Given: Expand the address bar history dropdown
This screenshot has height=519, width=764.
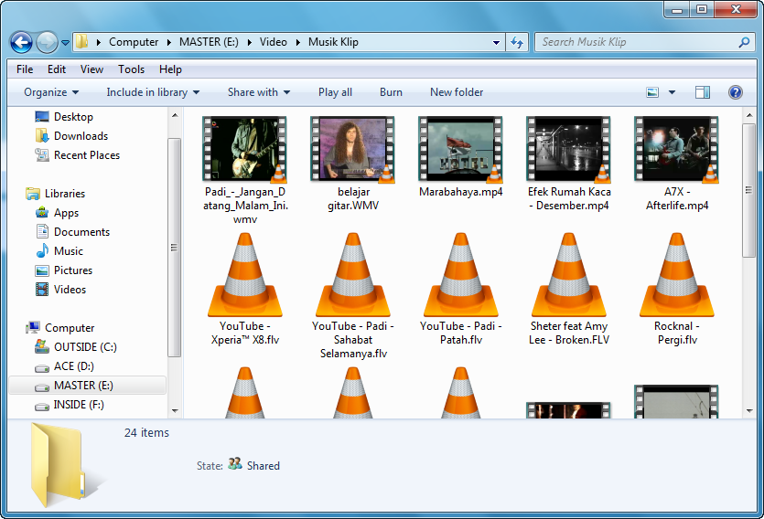Looking at the screenshot, I should pos(496,42).
